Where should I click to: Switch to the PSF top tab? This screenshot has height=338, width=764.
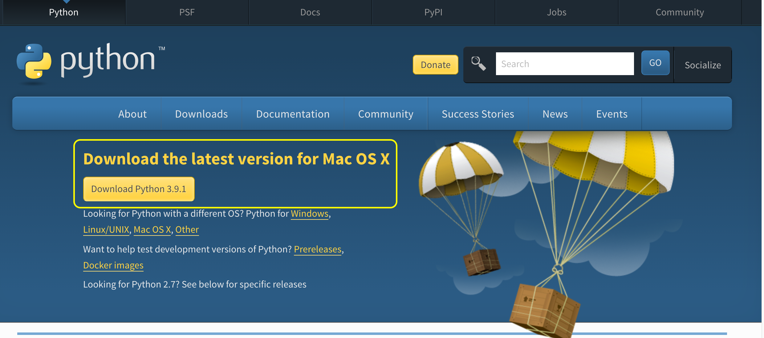point(187,12)
